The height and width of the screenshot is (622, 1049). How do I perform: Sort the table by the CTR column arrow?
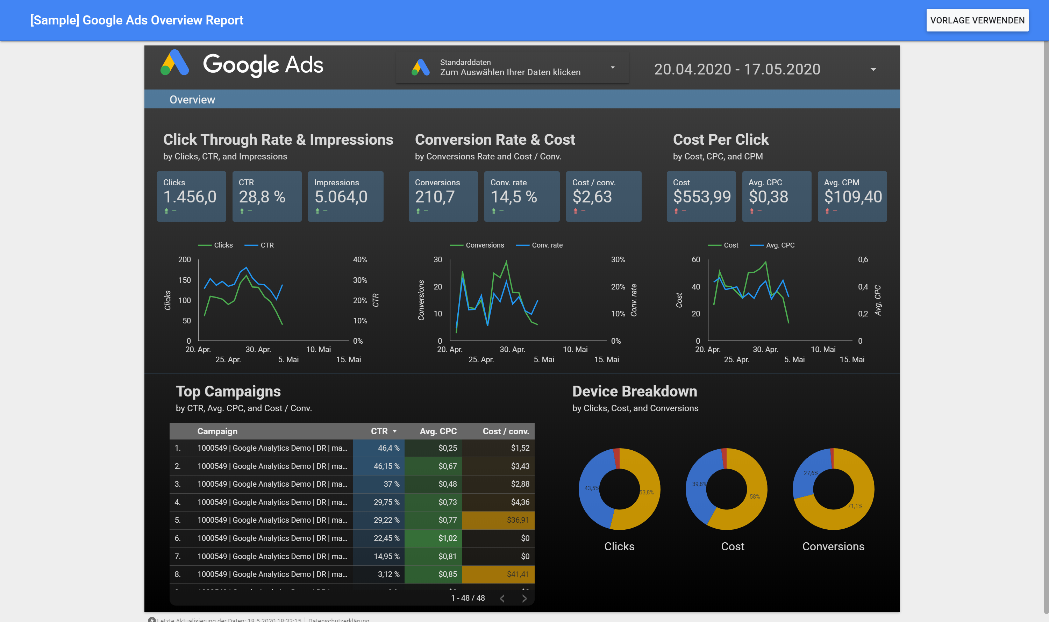tap(394, 431)
